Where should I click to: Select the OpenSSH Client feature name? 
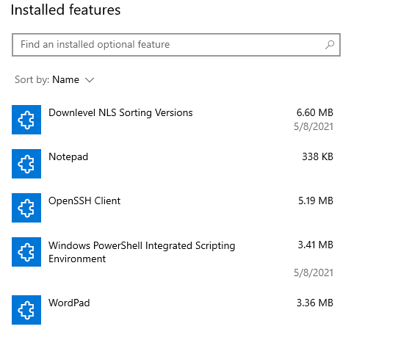tap(84, 201)
